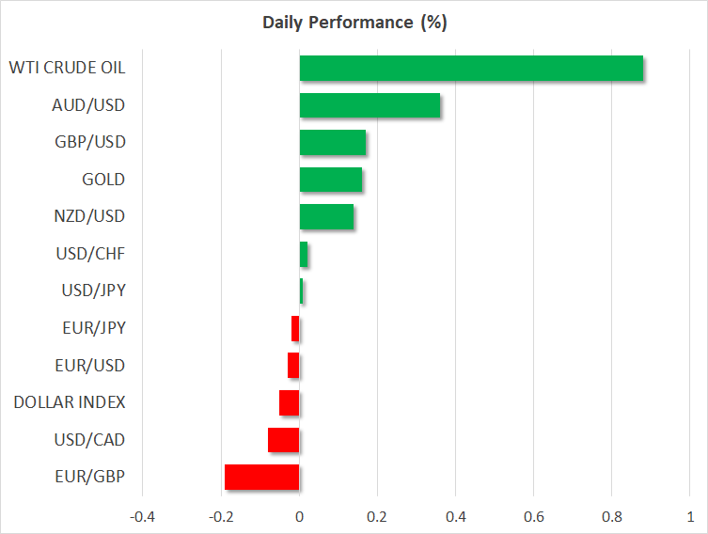Click the WTI CRUDE OIL axis label
Viewport: 708px width, 534px height.
pos(67,68)
